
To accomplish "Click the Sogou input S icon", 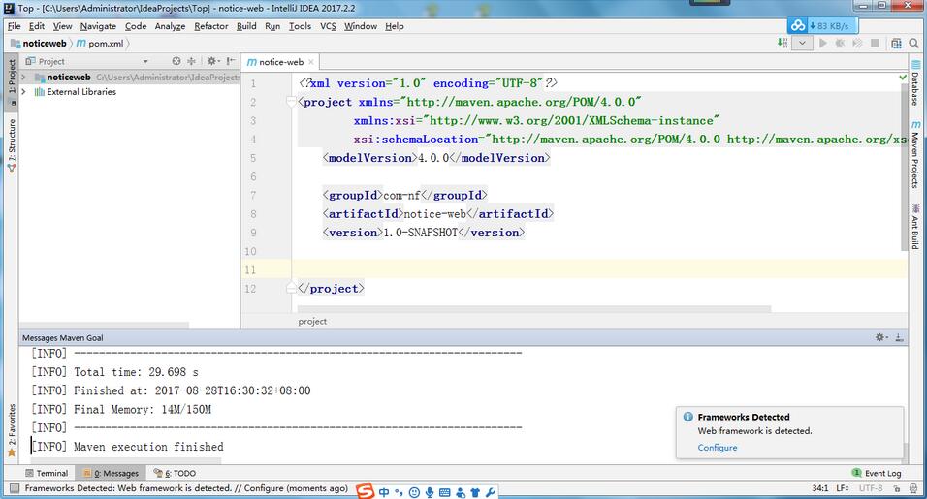I will coord(366,491).
